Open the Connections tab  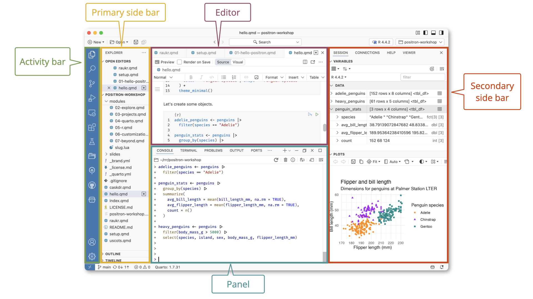[x=367, y=53]
